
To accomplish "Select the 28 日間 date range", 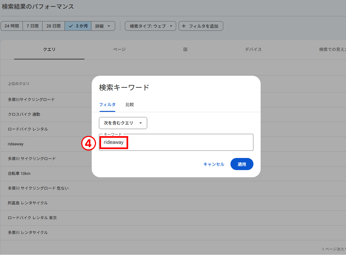I will tap(53, 26).
